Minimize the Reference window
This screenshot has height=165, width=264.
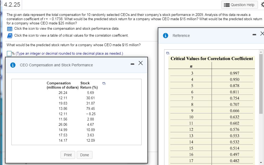click(254, 35)
